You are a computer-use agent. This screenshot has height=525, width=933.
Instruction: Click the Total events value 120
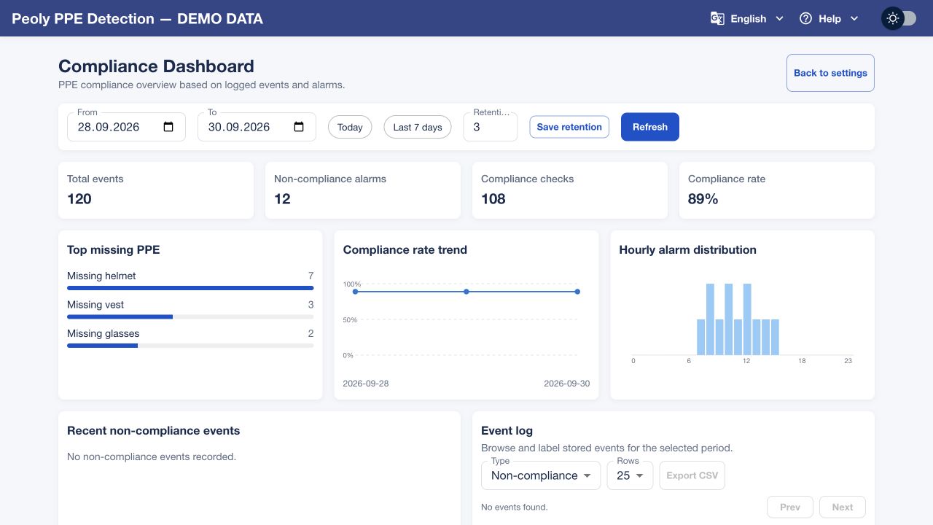tap(79, 199)
